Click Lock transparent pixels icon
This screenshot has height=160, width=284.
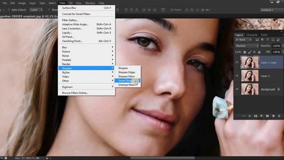coord(245,52)
